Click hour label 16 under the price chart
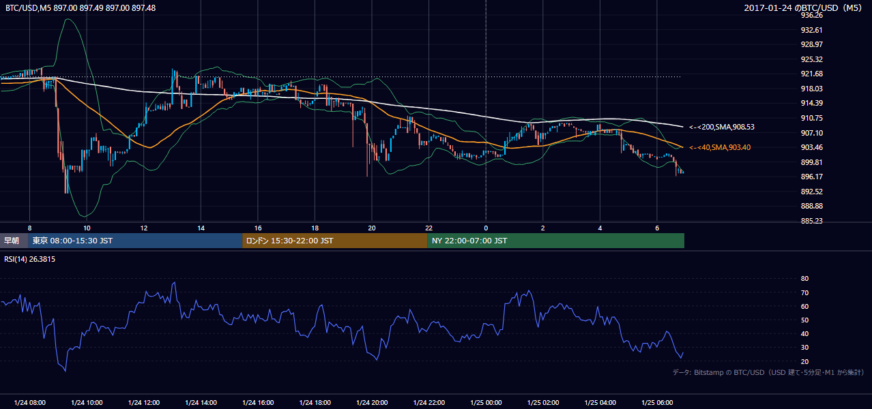Image resolution: width=872 pixels, height=409 pixels. (258, 228)
